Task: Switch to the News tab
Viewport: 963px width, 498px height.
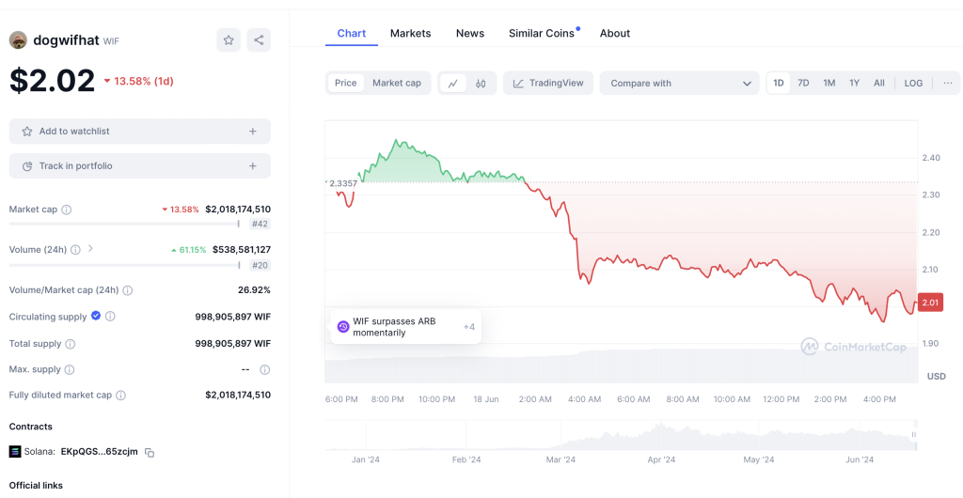Action: [470, 33]
